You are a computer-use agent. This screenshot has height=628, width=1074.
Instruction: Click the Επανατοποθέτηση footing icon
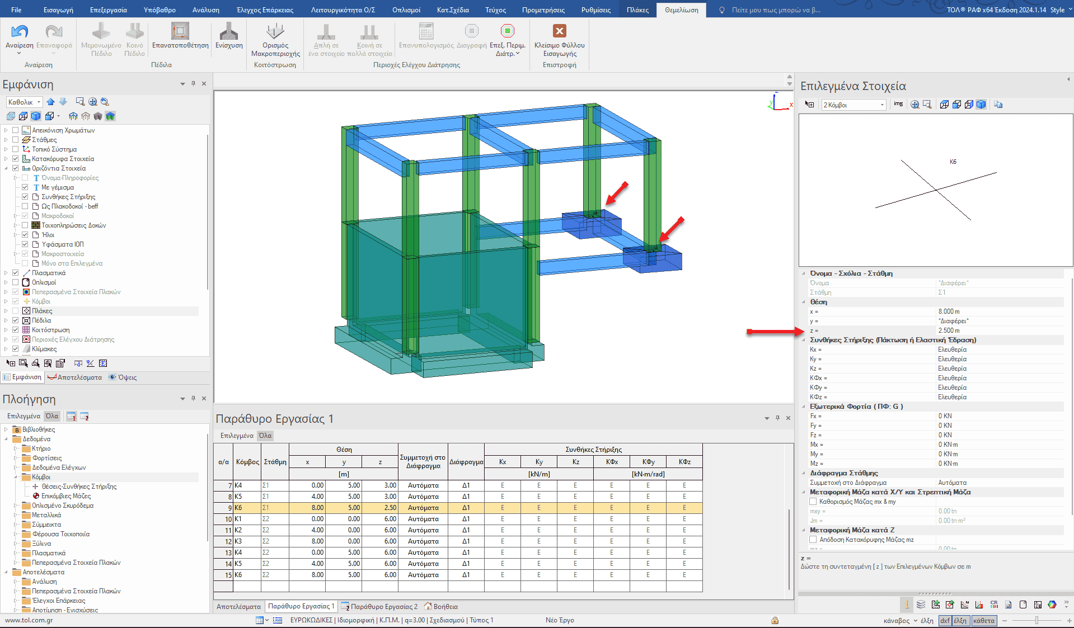click(x=180, y=32)
